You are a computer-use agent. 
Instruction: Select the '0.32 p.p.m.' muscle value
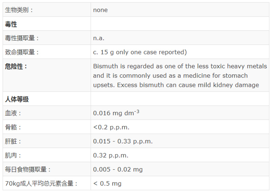click(x=110, y=155)
